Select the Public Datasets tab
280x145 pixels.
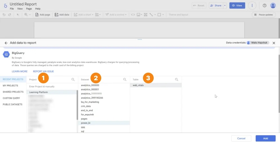coord(13,104)
